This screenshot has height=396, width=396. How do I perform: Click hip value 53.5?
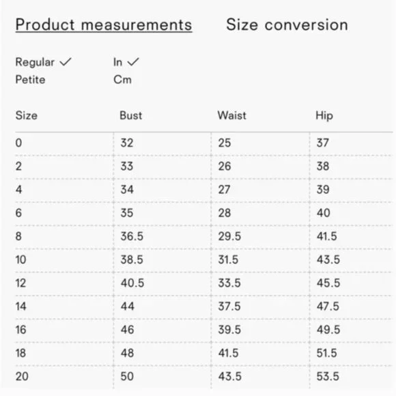pos(328,377)
